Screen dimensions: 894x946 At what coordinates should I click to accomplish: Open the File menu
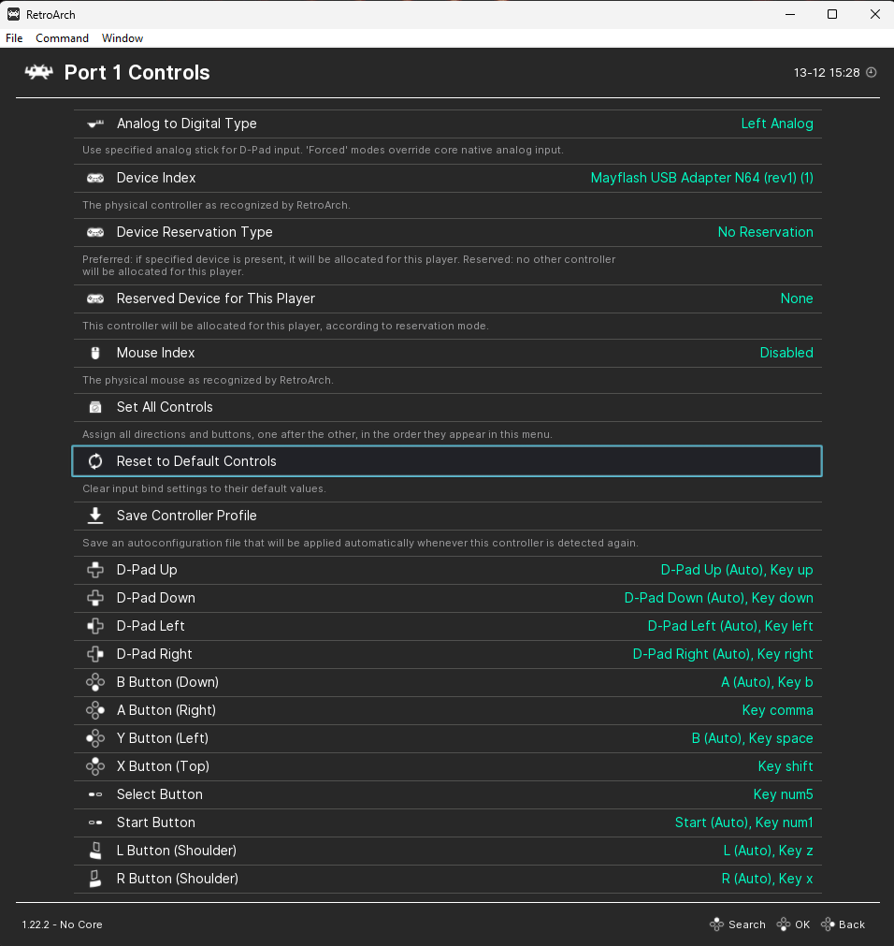[14, 38]
